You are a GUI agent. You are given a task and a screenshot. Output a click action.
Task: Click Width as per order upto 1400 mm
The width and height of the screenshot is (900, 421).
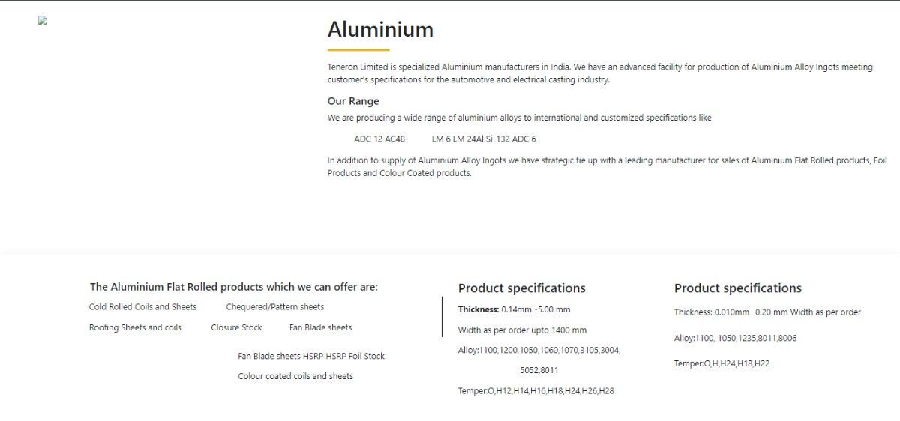pos(522,330)
